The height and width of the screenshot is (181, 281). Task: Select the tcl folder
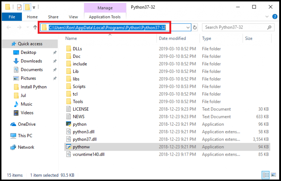pyautogui.click(x=75, y=94)
